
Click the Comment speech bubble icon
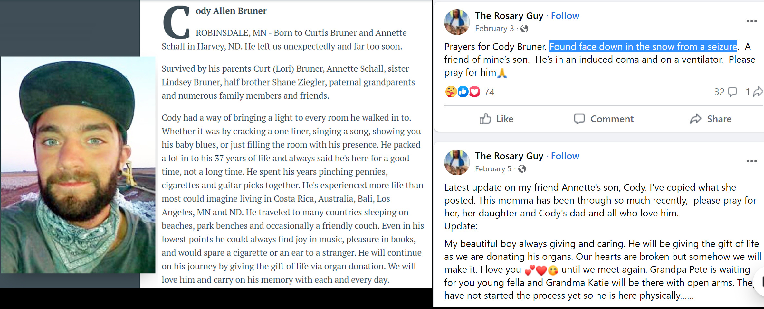coord(579,119)
